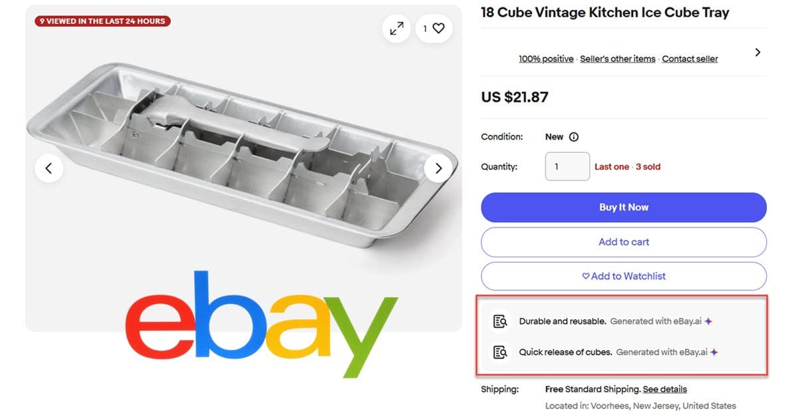Open the 100% positive feedback link
Image resolution: width=798 pixels, height=417 pixels.
pyautogui.click(x=546, y=59)
